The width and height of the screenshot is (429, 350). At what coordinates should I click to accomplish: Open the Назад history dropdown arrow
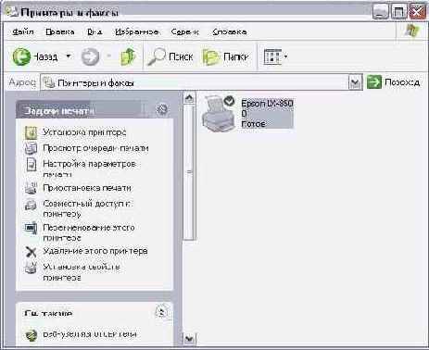(69, 56)
